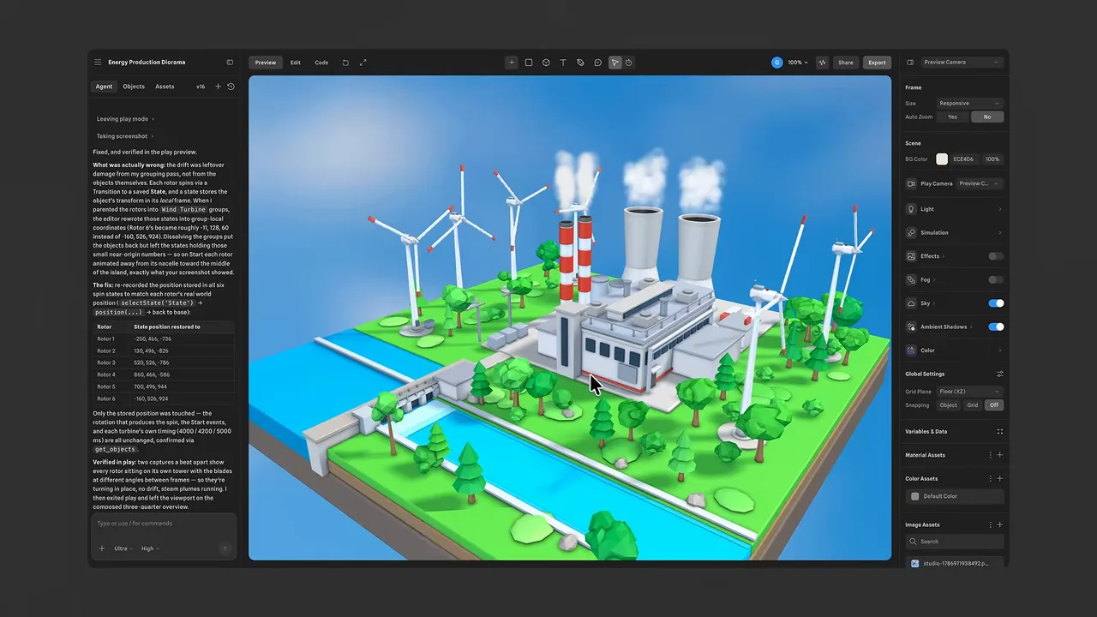Start a new agent chat with plus icon
Image resolution: width=1097 pixels, height=617 pixels.
coord(218,87)
